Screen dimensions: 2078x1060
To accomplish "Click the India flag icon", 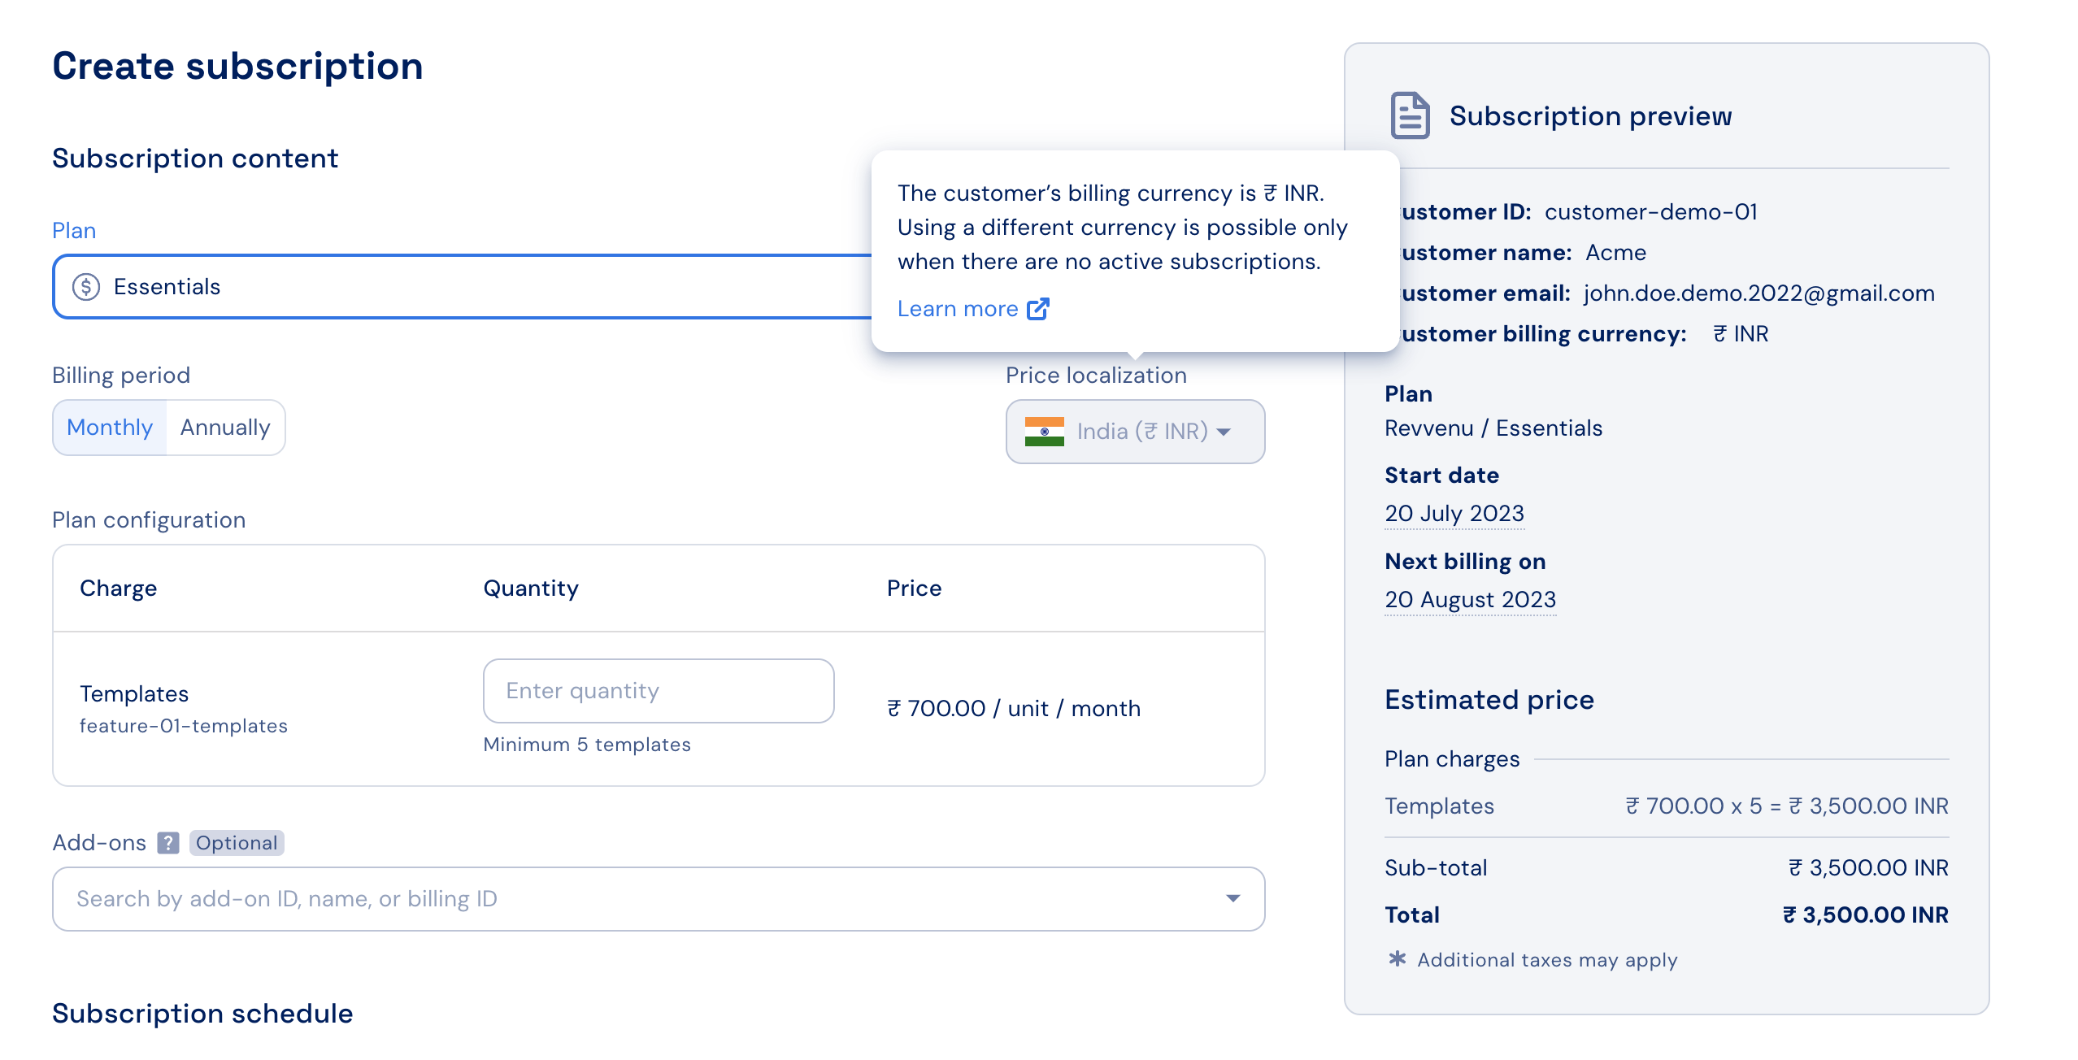I will [1044, 432].
